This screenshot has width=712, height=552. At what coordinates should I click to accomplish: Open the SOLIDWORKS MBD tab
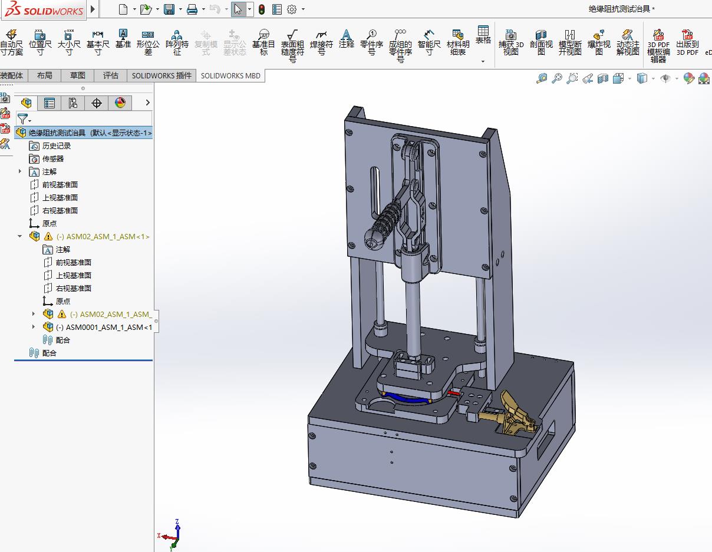[230, 75]
